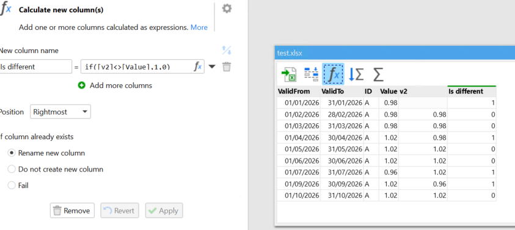Click the test.xlsx title bar
Viewport: 515px width, 230px height.
[395, 53]
